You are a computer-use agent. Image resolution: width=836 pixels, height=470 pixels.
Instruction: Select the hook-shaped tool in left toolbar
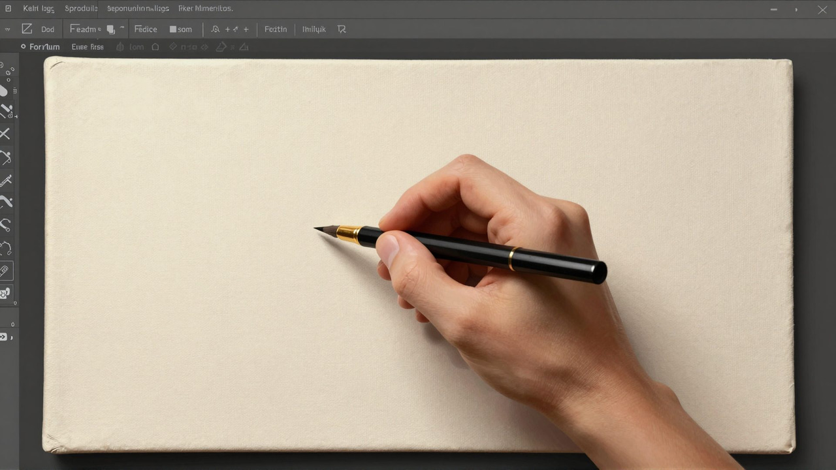[5, 225]
